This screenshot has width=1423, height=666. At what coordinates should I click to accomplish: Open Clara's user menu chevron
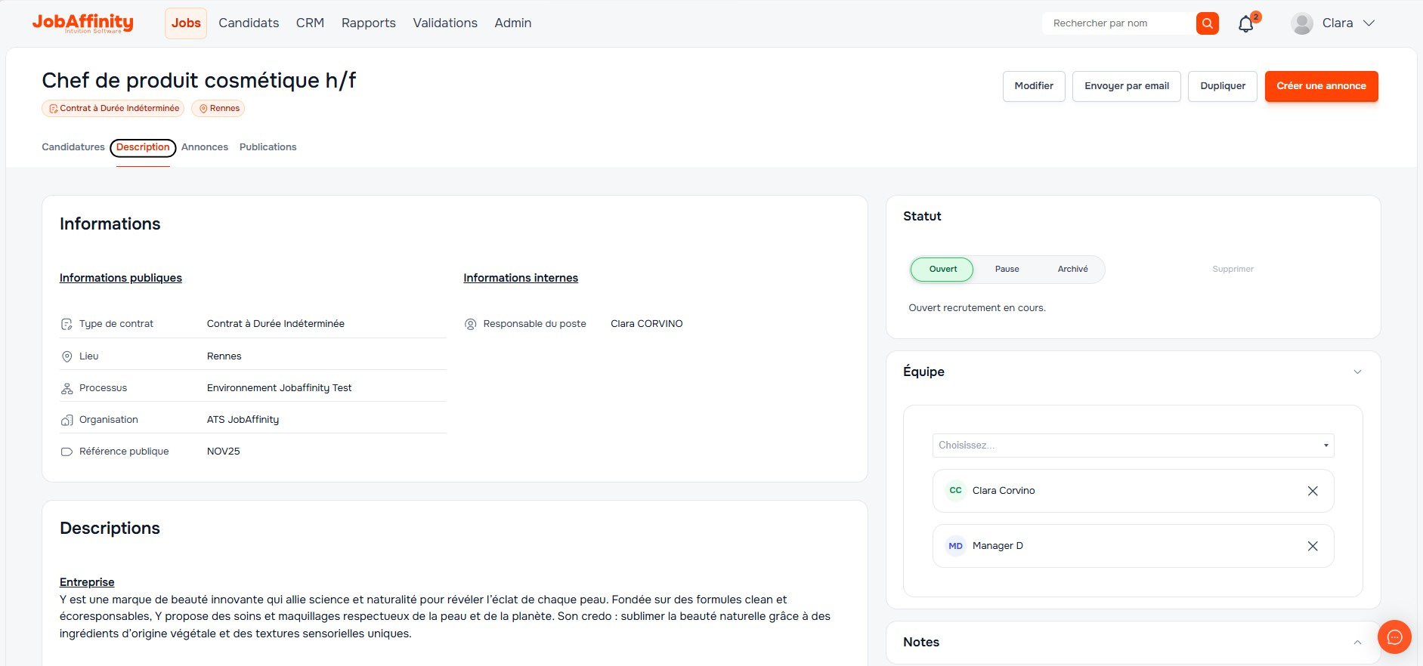(1369, 23)
